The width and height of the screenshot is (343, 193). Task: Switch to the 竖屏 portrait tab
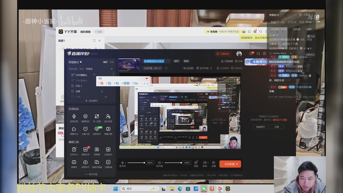[x=111, y=62]
